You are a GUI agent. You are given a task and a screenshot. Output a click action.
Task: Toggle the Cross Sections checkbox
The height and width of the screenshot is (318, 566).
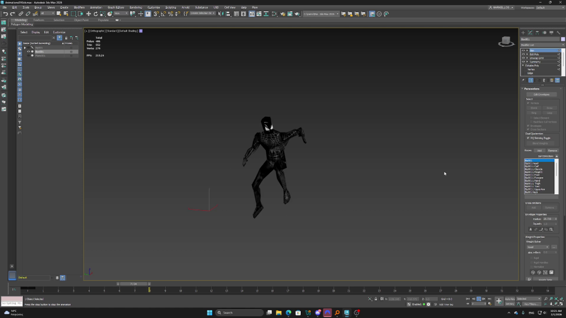528,129
